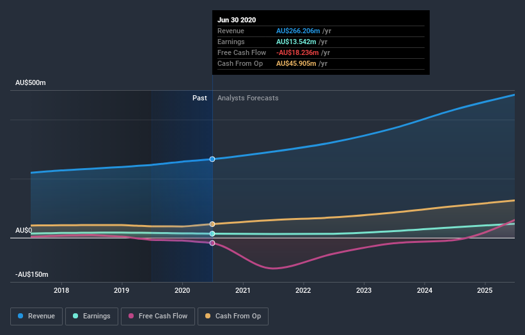Click the AU$266.206m revenue value in tooltip

[x=298, y=31]
